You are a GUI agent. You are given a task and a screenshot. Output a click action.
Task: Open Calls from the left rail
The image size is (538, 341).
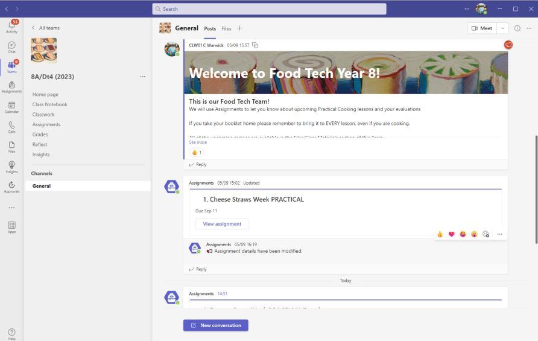click(11, 127)
